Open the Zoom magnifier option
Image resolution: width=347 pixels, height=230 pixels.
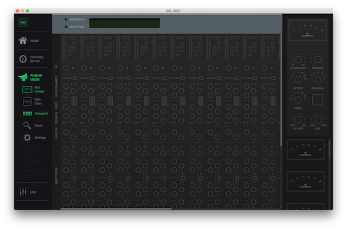point(33,125)
